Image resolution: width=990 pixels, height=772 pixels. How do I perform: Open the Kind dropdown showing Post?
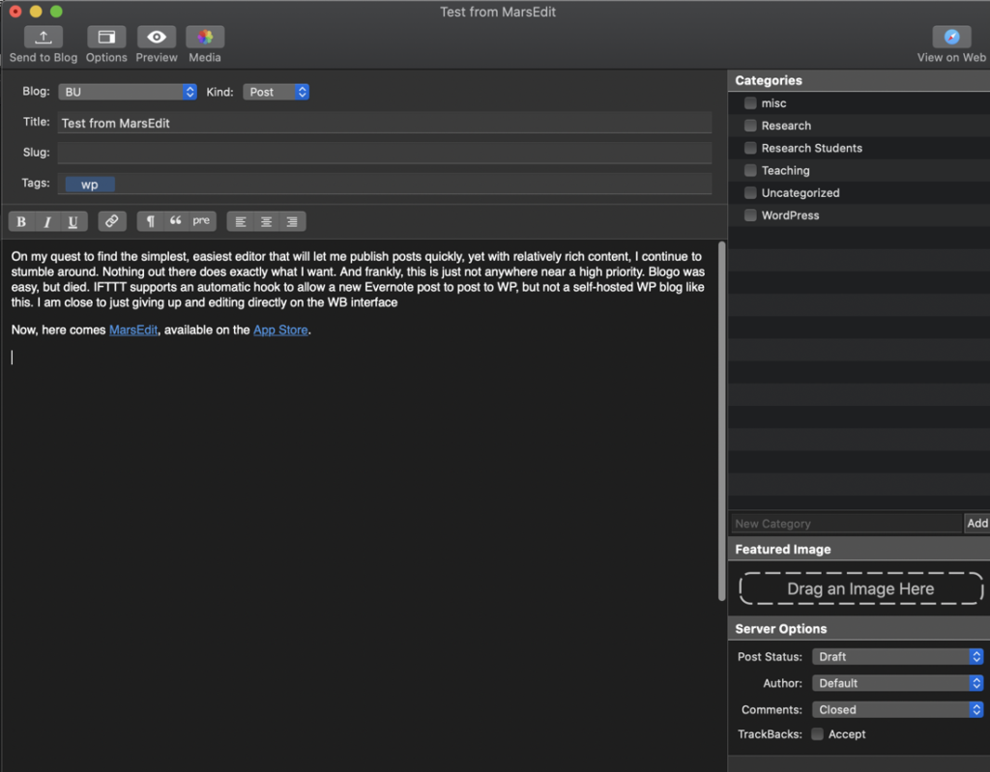(276, 92)
